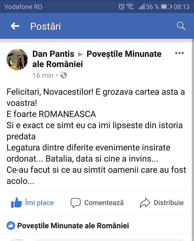Tap Dan Pantis profile picture
This screenshot has width=194, height=241.
click(17, 59)
